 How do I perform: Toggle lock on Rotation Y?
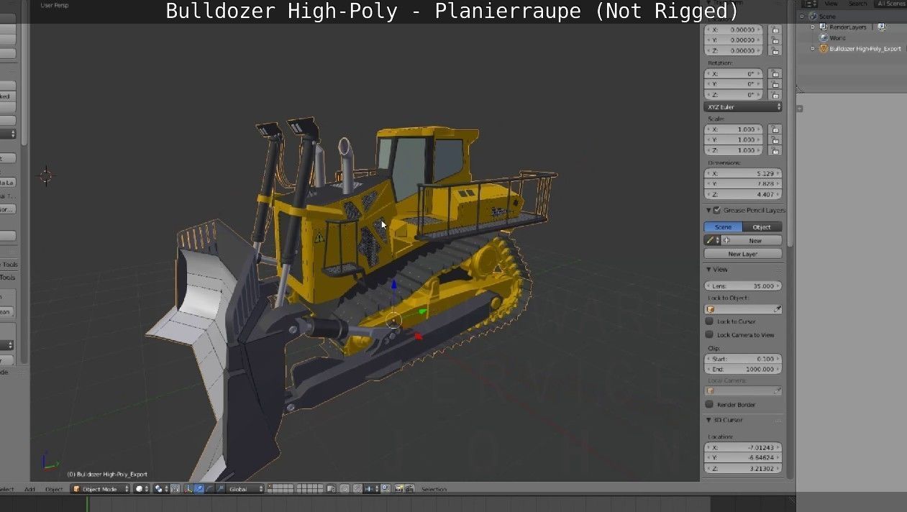pyautogui.click(x=775, y=84)
